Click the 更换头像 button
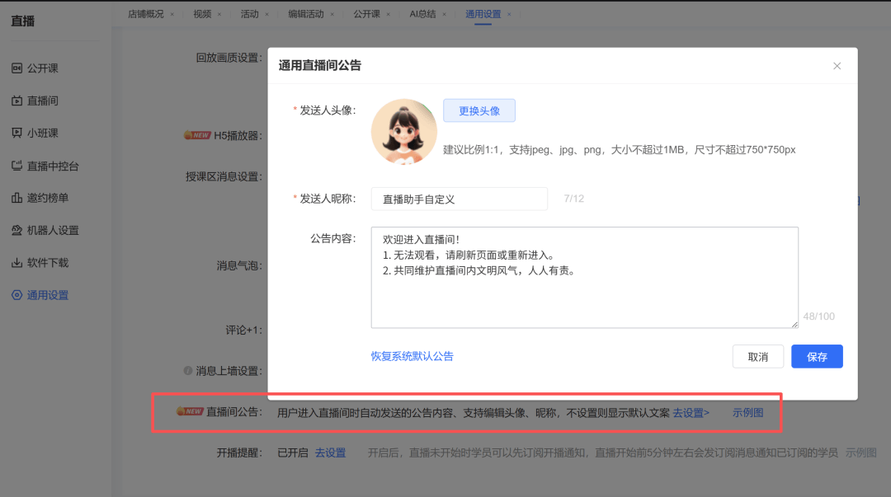Viewport: 891px width, 497px height. (x=479, y=110)
